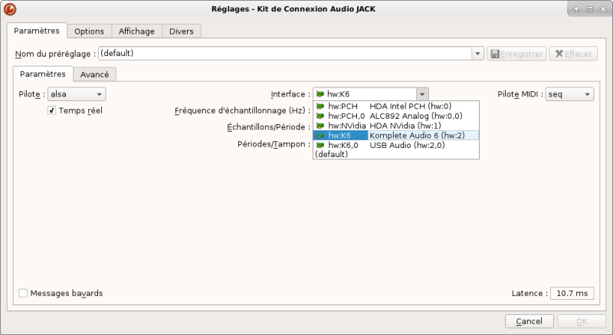Open the Divers tab
Image resolution: width=613 pixels, height=335 pixels.
pyautogui.click(x=182, y=31)
